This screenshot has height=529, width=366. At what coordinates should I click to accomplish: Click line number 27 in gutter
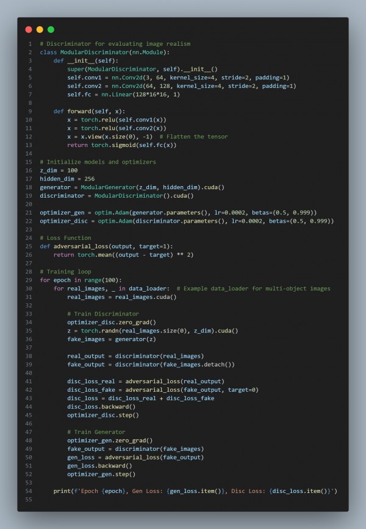click(x=29, y=263)
